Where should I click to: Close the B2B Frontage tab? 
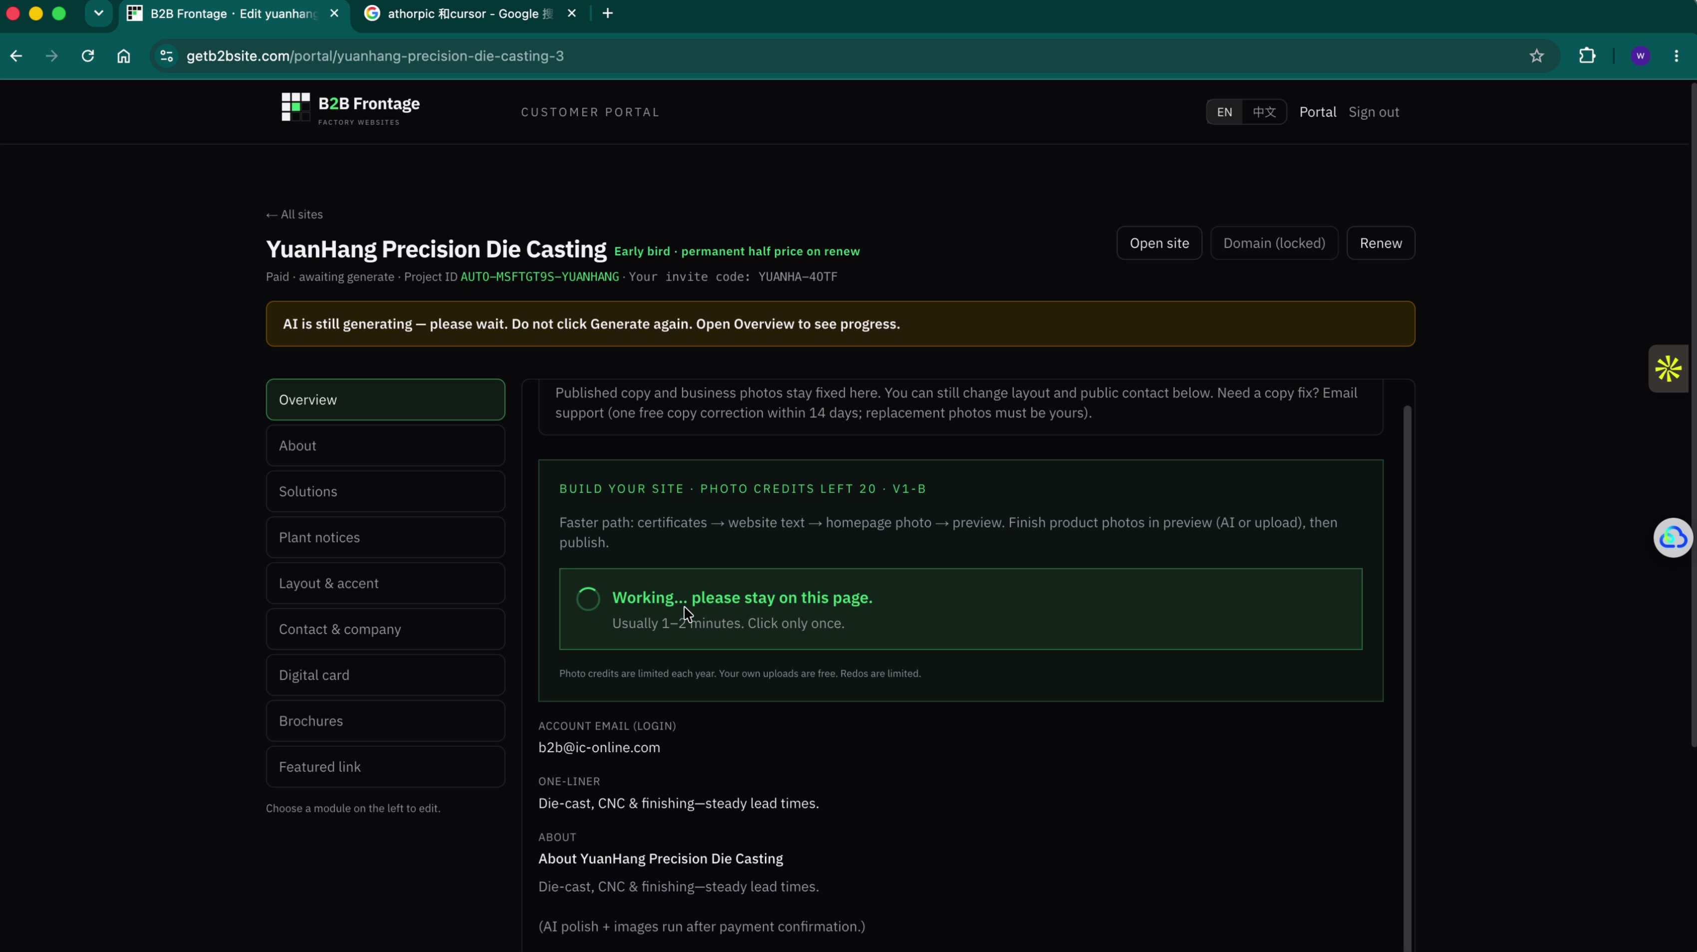[334, 13]
